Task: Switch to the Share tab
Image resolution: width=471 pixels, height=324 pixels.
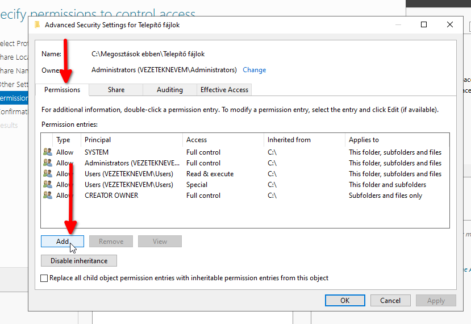Action: 116,90
